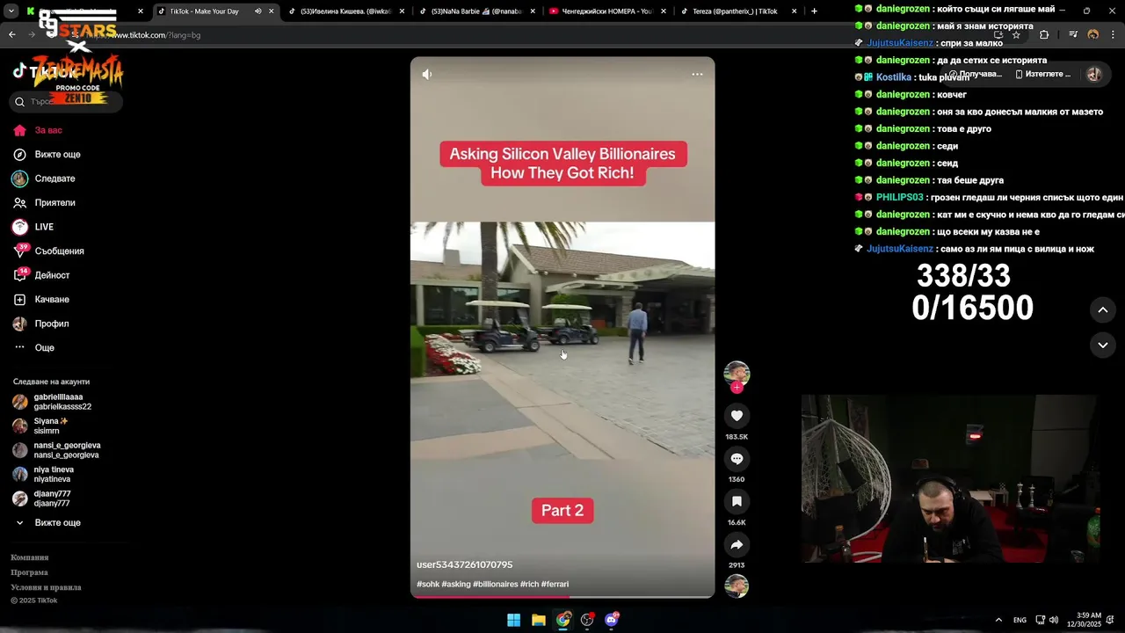Click the TikTok search magnifier icon
The width and height of the screenshot is (1125, 633).
(x=19, y=101)
